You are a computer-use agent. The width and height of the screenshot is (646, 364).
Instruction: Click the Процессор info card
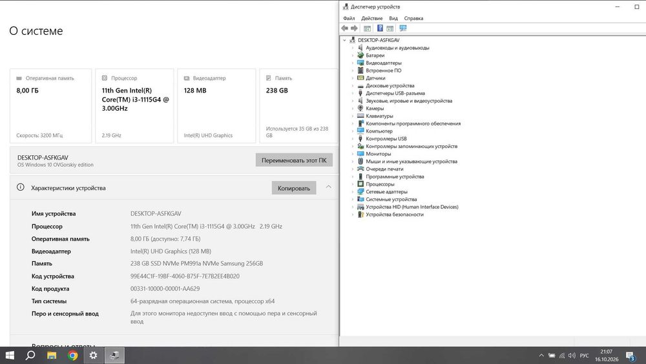click(x=134, y=106)
